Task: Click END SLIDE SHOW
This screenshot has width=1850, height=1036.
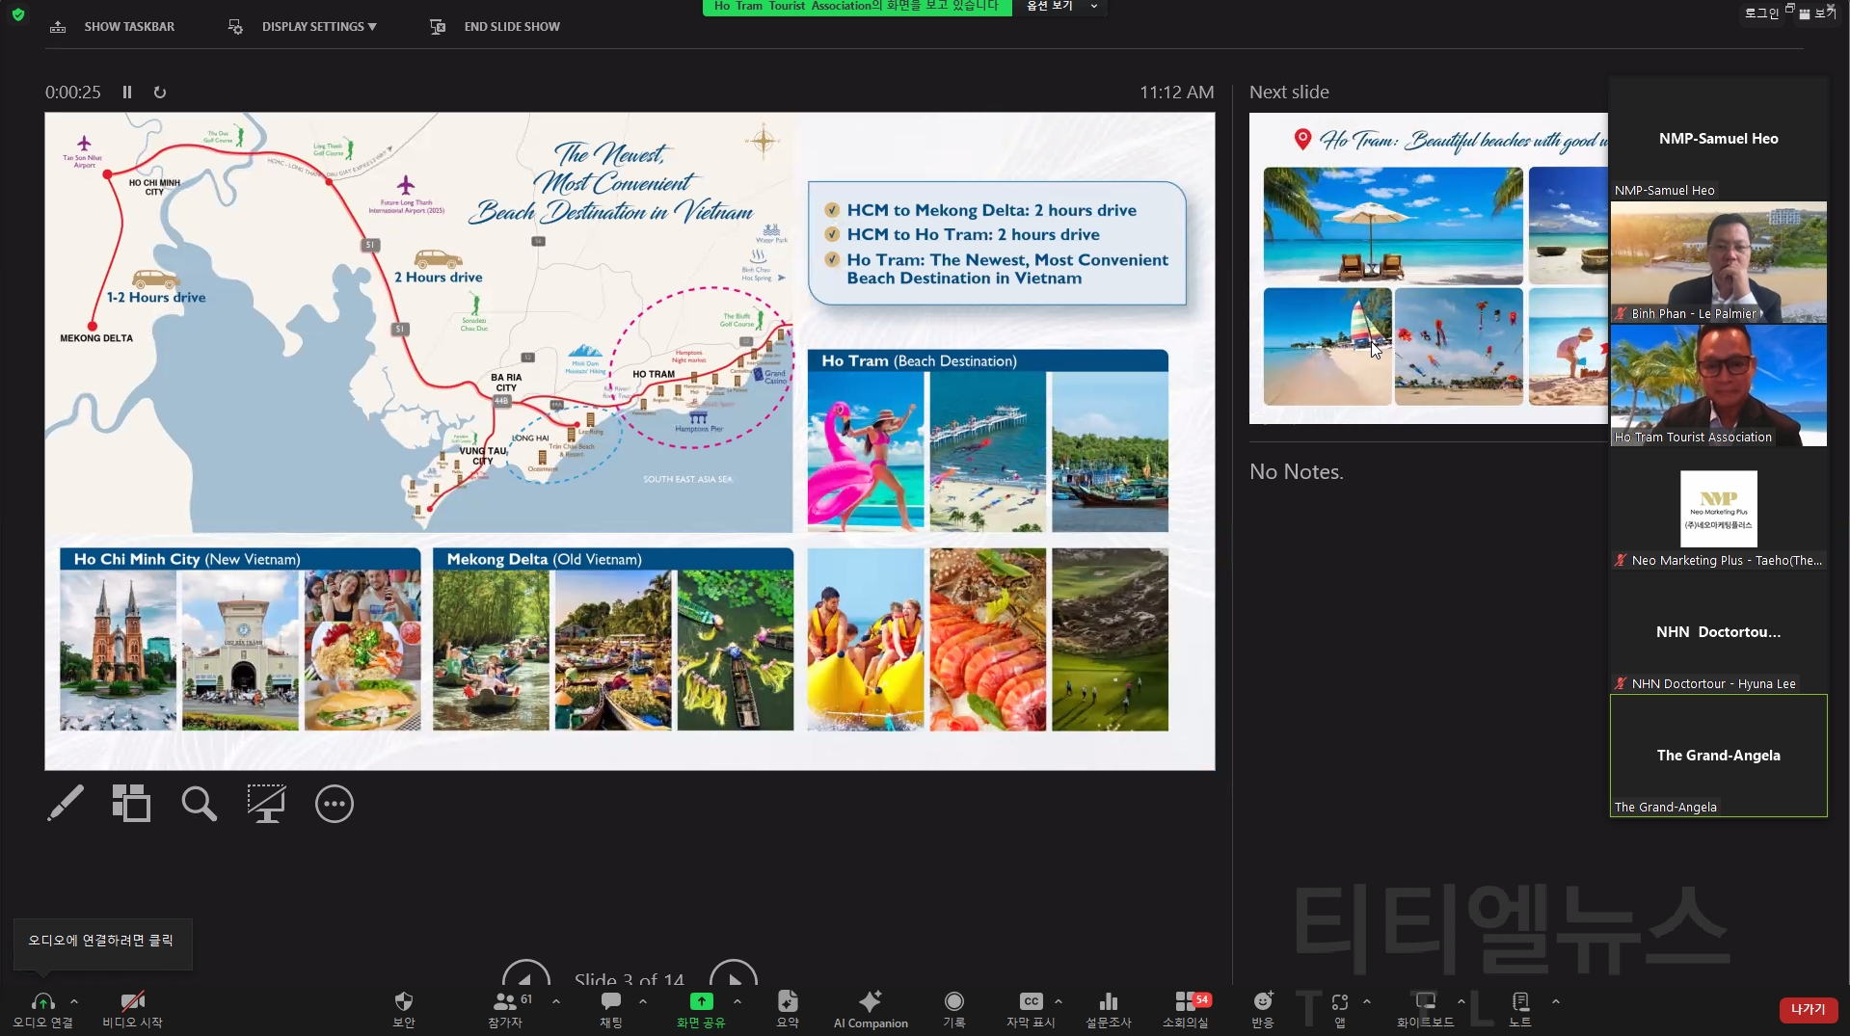Action: pos(495,27)
